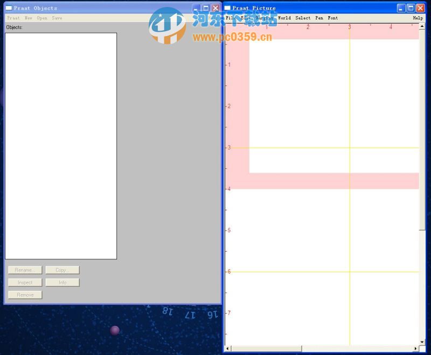Image resolution: width=431 pixels, height=355 pixels.
Task: Open the Font menu in Praat Picture
Action: [x=332, y=18]
